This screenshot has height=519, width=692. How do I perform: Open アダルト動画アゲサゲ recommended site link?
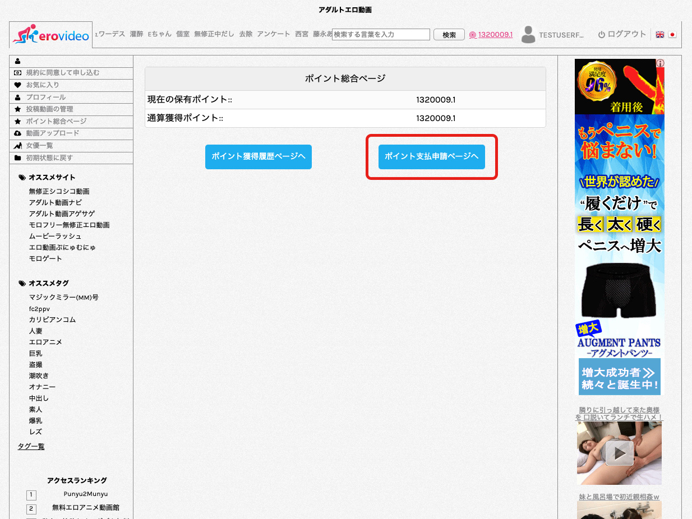tap(62, 214)
